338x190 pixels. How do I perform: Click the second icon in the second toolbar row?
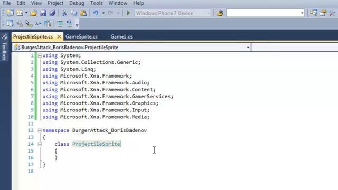(x=20, y=23)
